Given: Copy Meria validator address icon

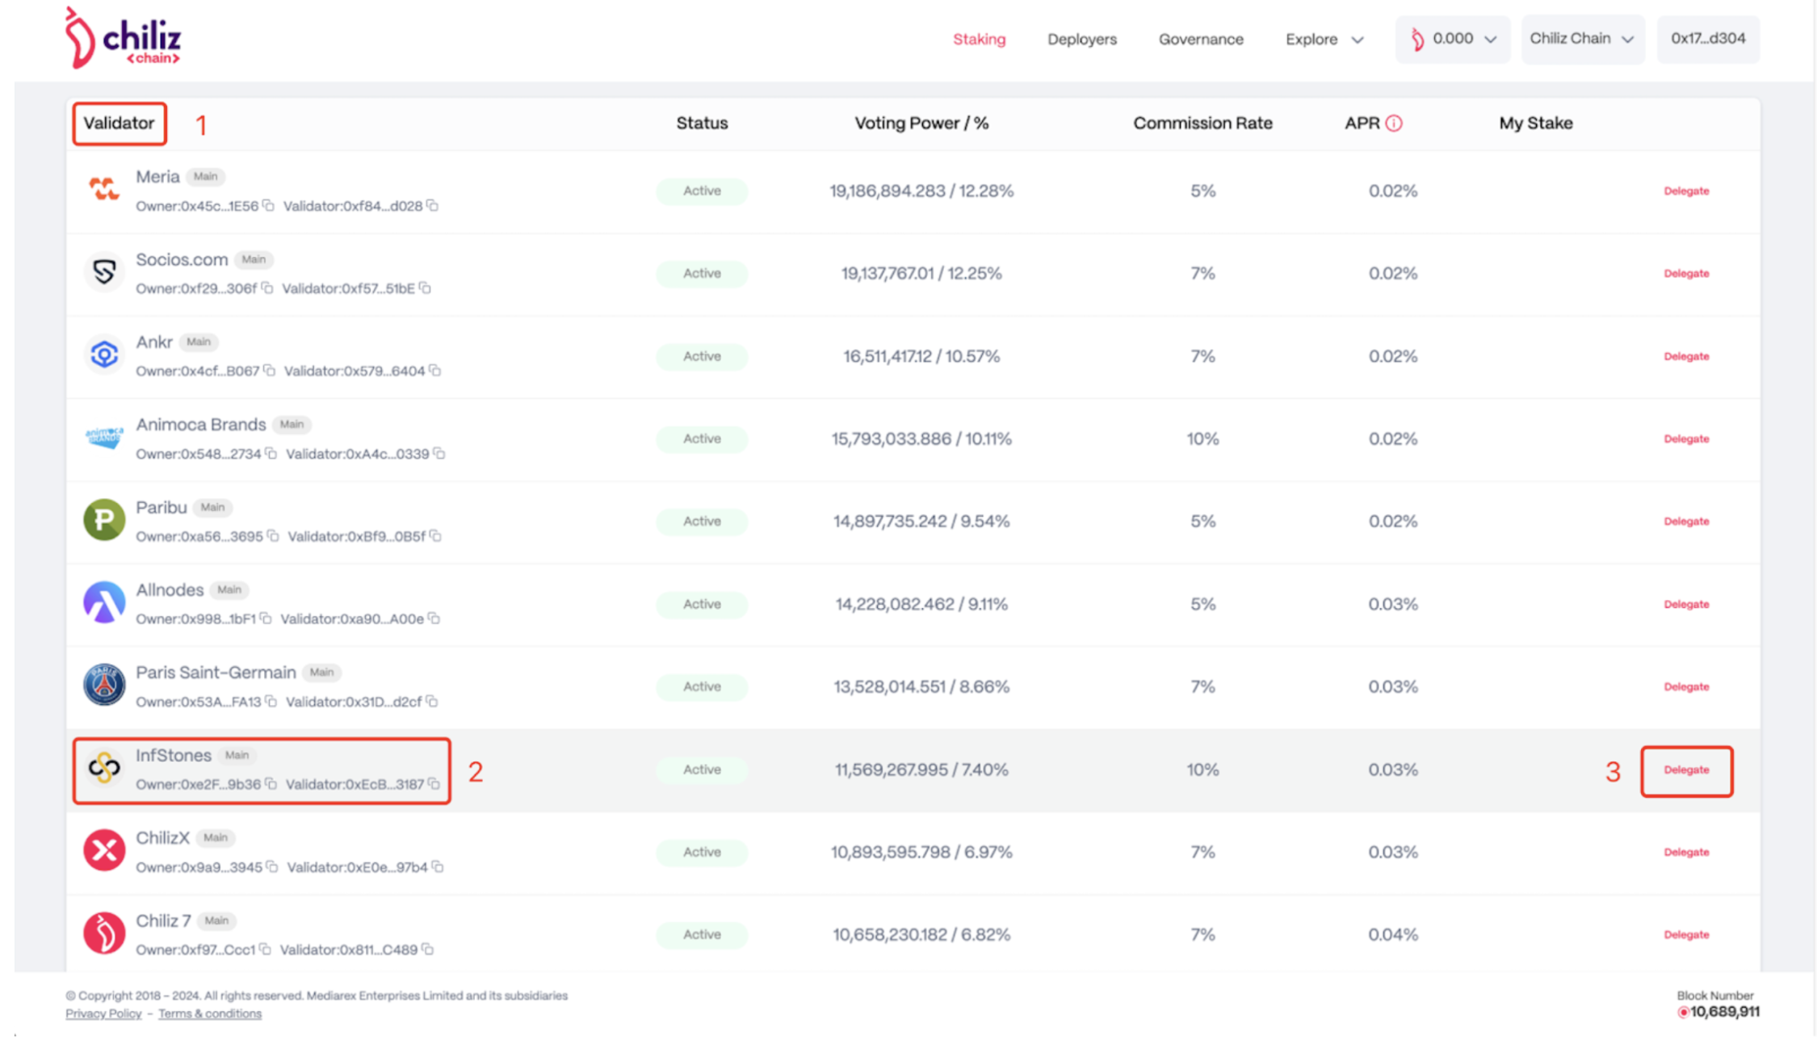Looking at the screenshot, I should click(x=433, y=206).
